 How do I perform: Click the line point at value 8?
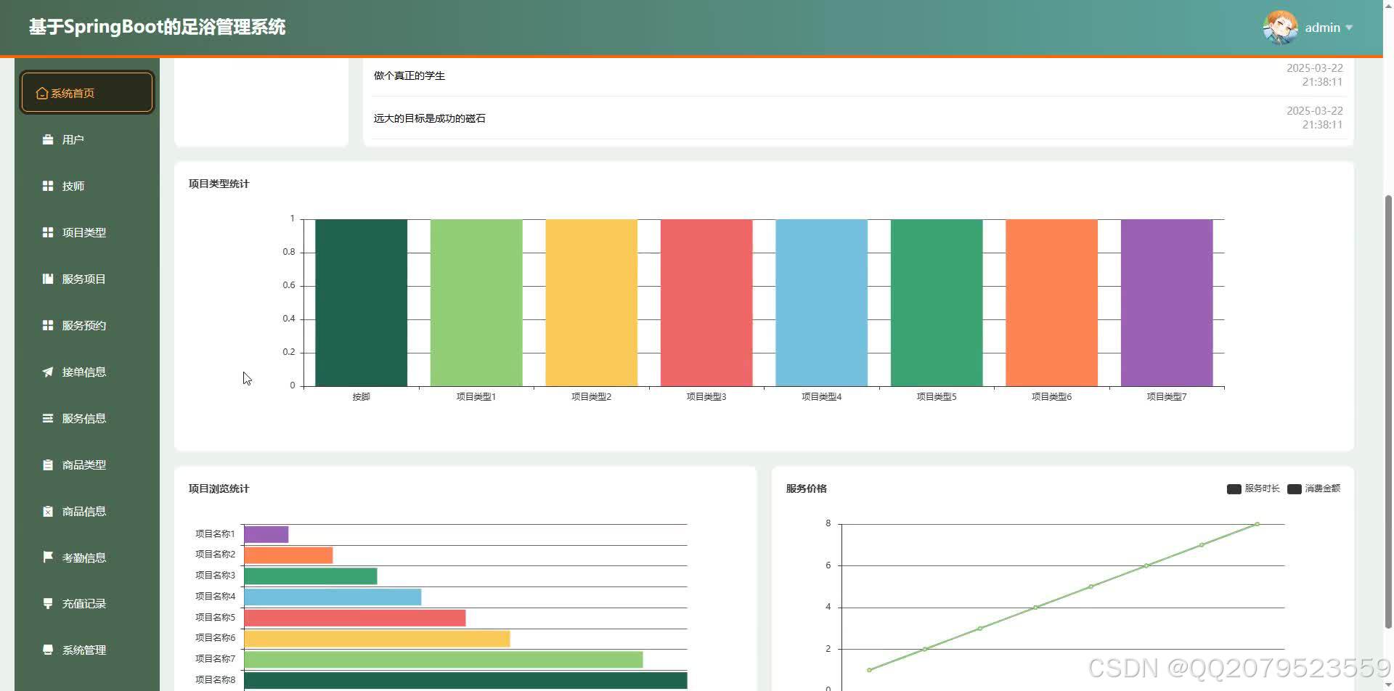point(1257,524)
